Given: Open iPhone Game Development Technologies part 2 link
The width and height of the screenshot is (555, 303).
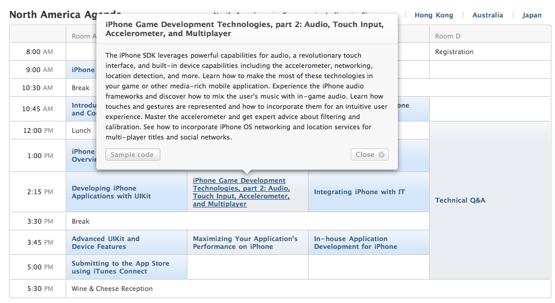Looking at the screenshot, I should pos(241,192).
